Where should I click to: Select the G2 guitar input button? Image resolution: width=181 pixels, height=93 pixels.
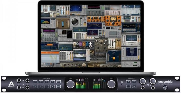(x=59, y=86)
